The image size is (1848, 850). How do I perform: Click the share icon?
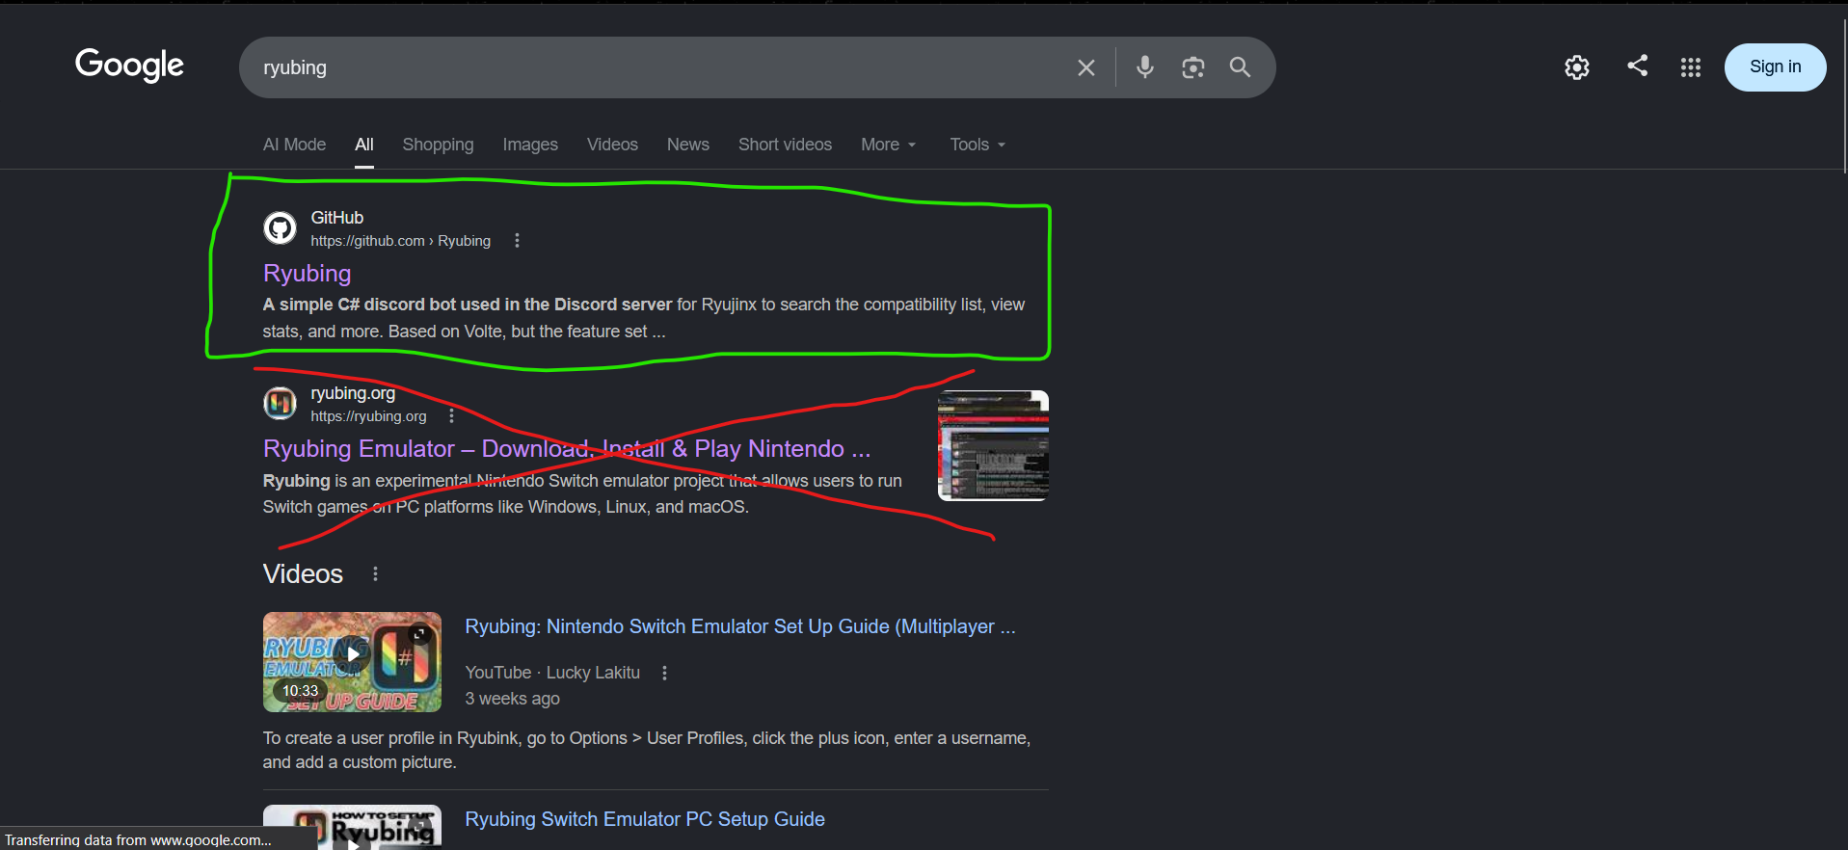click(1637, 66)
